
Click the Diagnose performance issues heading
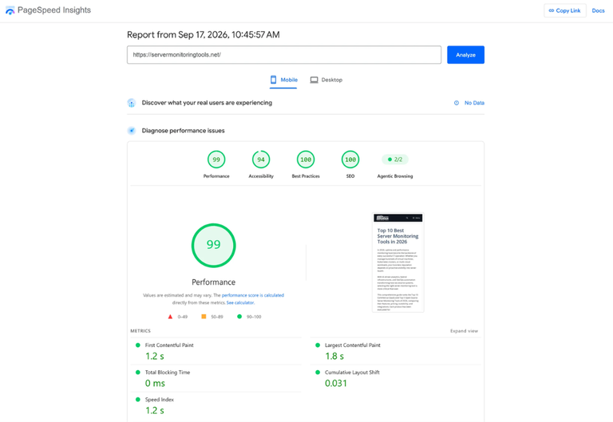[183, 131]
